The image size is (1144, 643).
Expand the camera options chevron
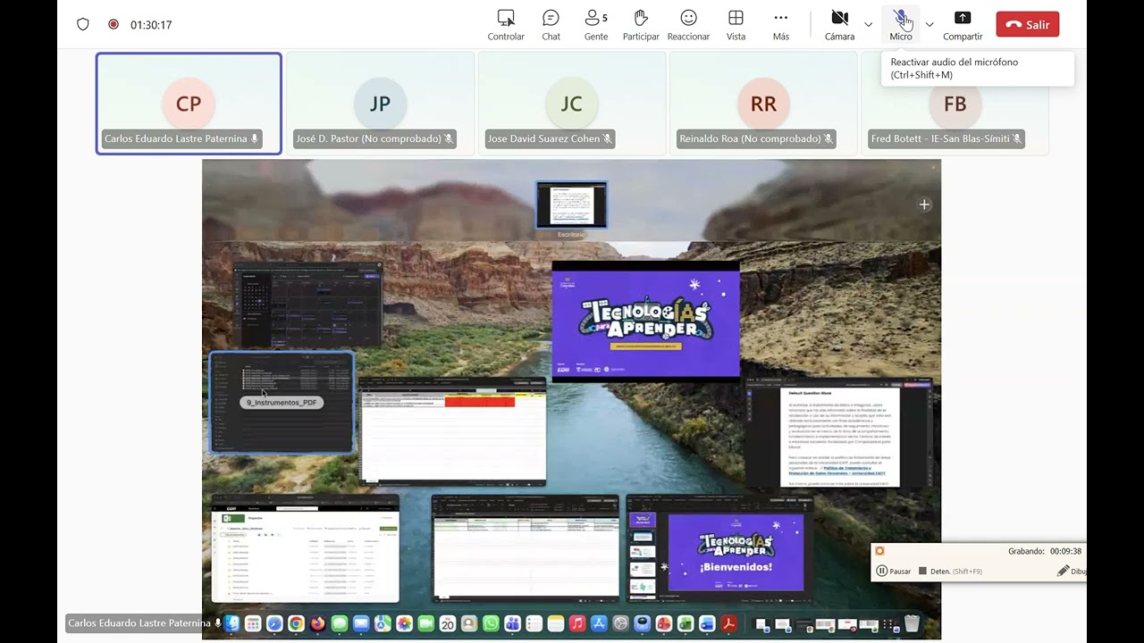869,25
